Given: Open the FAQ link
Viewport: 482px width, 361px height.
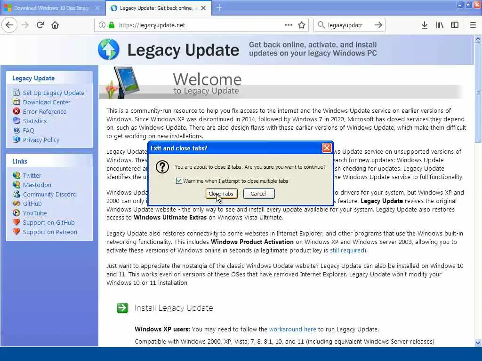Looking at the screenshot, I should coord(28,131).
